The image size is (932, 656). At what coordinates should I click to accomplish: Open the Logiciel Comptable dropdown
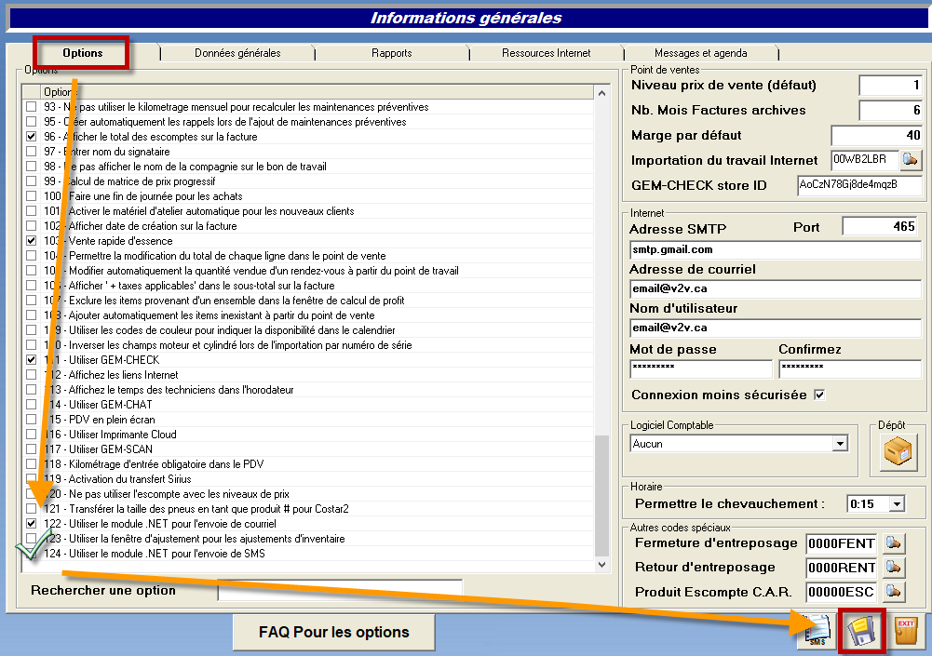839,444
